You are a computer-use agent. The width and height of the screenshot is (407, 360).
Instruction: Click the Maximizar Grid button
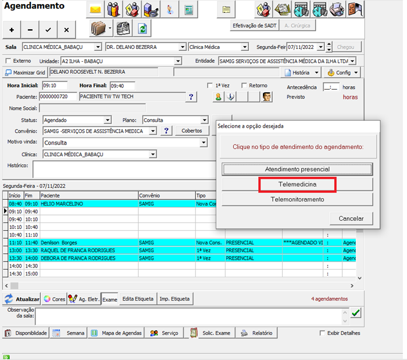tap(25, 72)
